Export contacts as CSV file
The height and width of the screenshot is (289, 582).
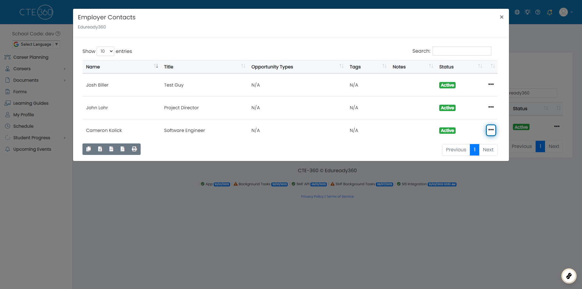111,149
